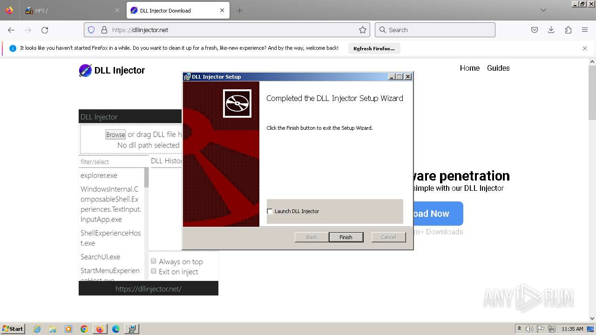This screenshot has width=596, height=335.
Task: Select SearchUI.exe in the process list
Action: click(x=101, y=257)
